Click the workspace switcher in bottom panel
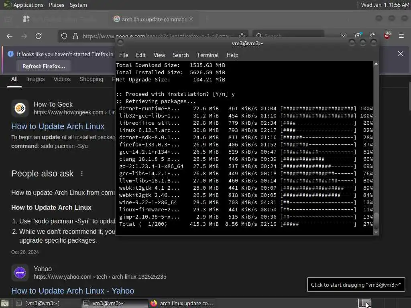Image resolution: width=411 pixels, height=308 pixels. (x=364, y=303)
